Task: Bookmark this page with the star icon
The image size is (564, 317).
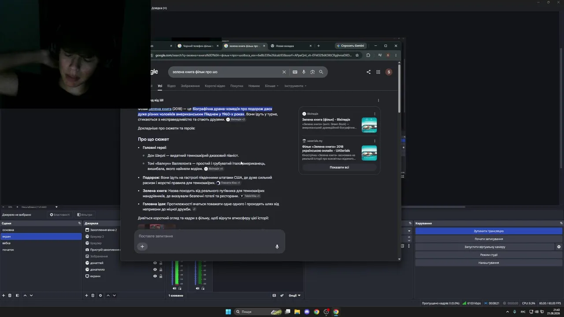Action: coord(357,55)
